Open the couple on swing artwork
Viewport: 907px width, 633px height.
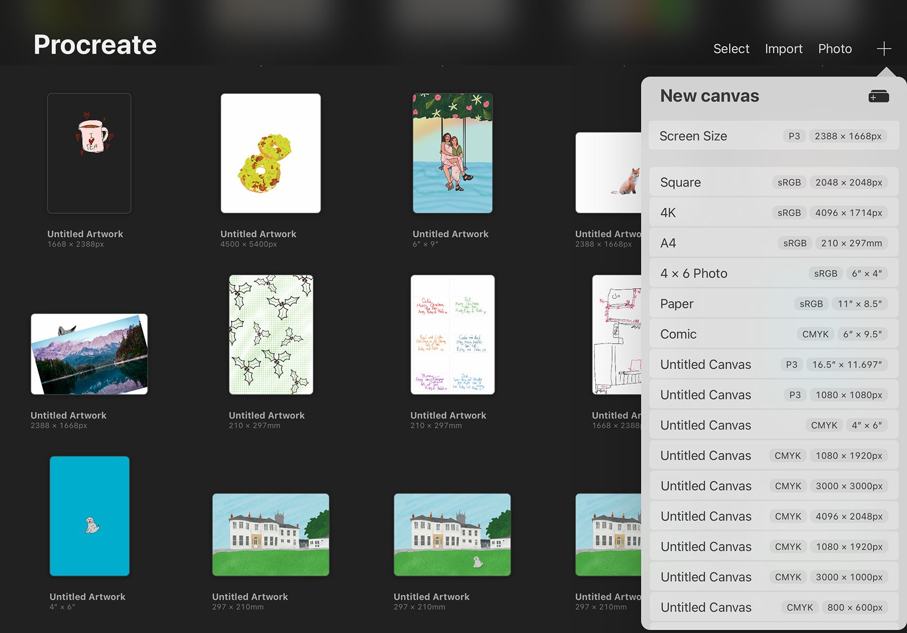[452, 153]
